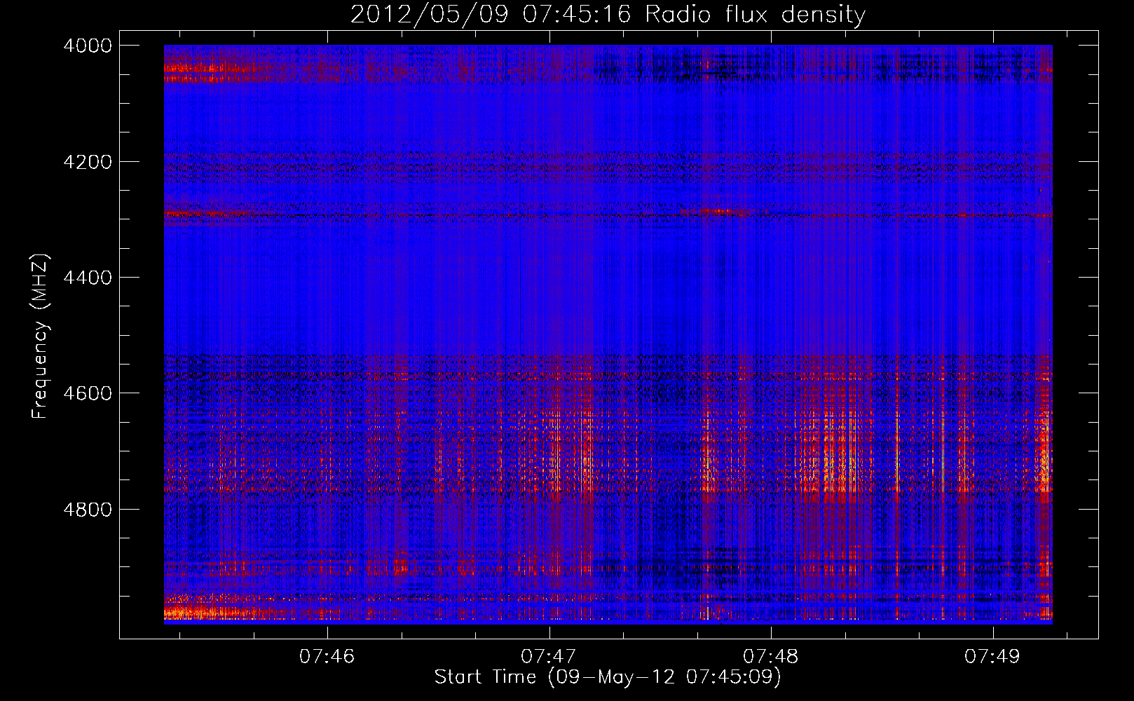Click the 4200 frequency axis label

click(87, 162)
